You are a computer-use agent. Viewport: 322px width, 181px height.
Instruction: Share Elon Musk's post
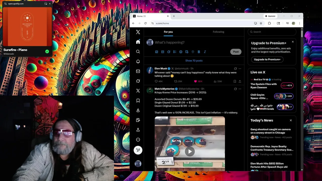pyautogui.click(x=240, y=81)
